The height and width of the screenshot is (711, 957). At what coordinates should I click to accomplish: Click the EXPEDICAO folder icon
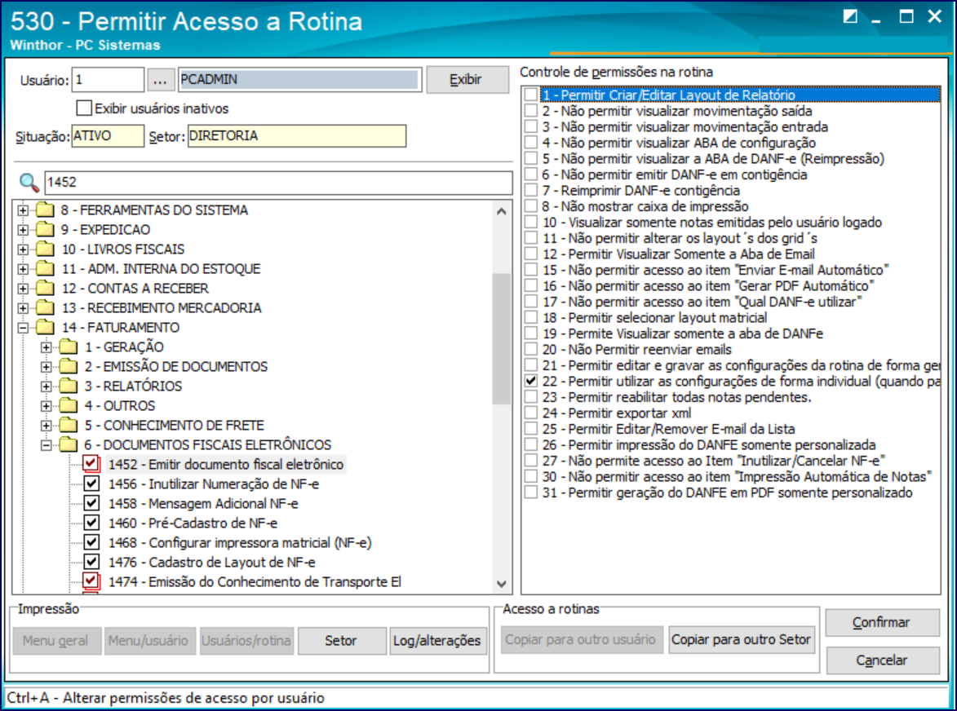45,230
